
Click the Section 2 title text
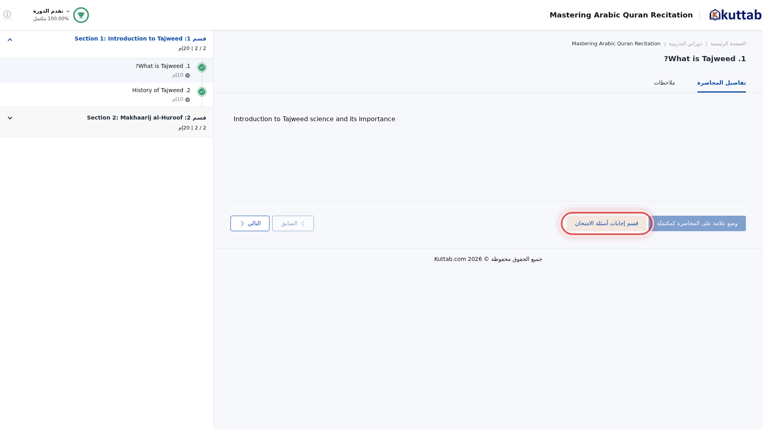click(x=147, y=118)
